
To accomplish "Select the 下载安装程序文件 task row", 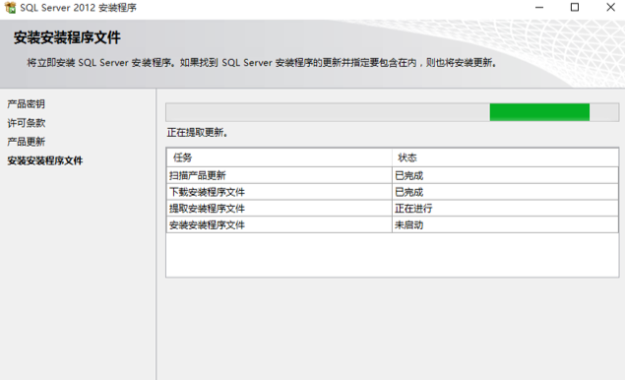I will click(392, 192).
